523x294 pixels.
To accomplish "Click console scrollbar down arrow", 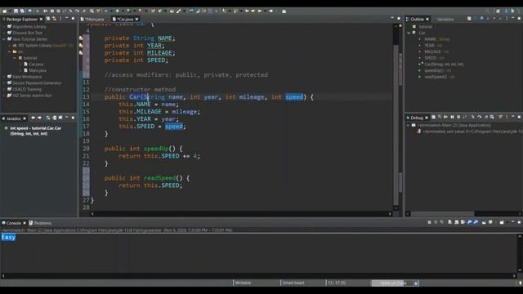I will click(x=520, y=270).
